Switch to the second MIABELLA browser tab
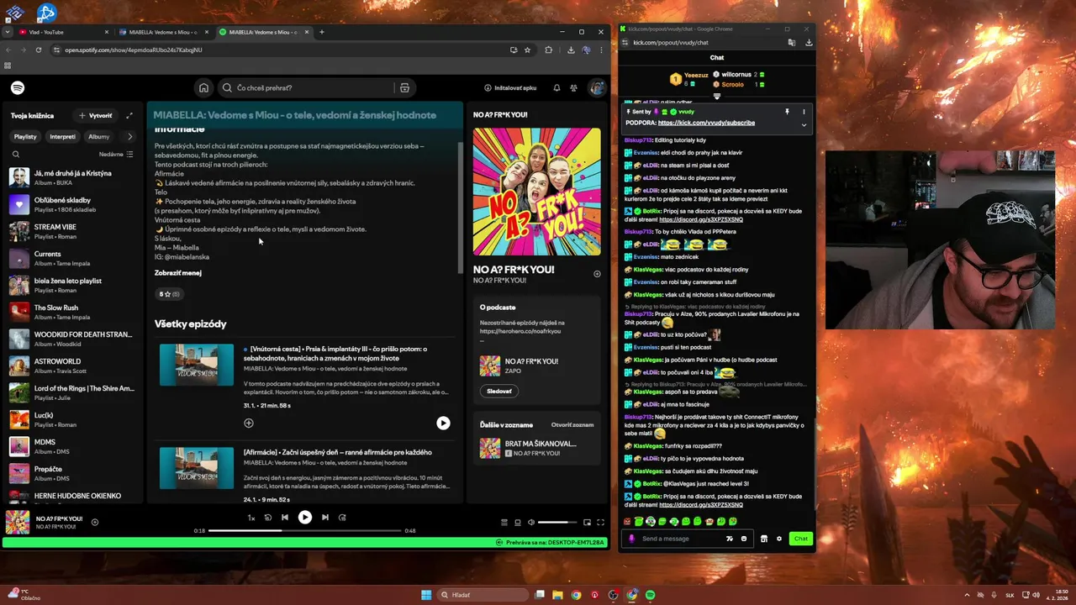1076x605 pixels. click(262, 32)
